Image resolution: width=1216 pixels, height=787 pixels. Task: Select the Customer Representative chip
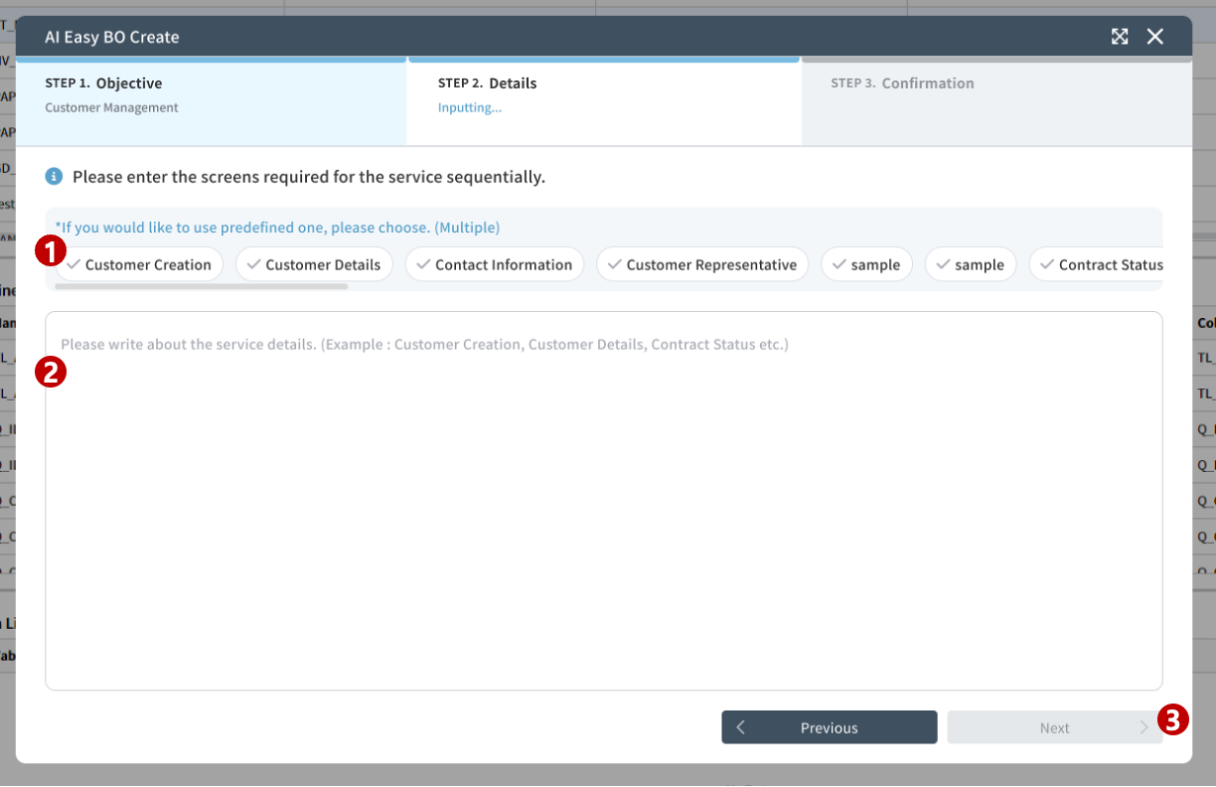[x=702, y=264]
